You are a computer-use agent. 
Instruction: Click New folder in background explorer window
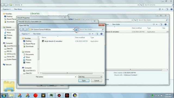click(x=116, y=24)
